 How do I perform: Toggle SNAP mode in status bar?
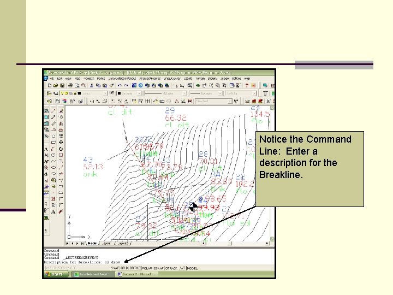[x=115, y=268]
